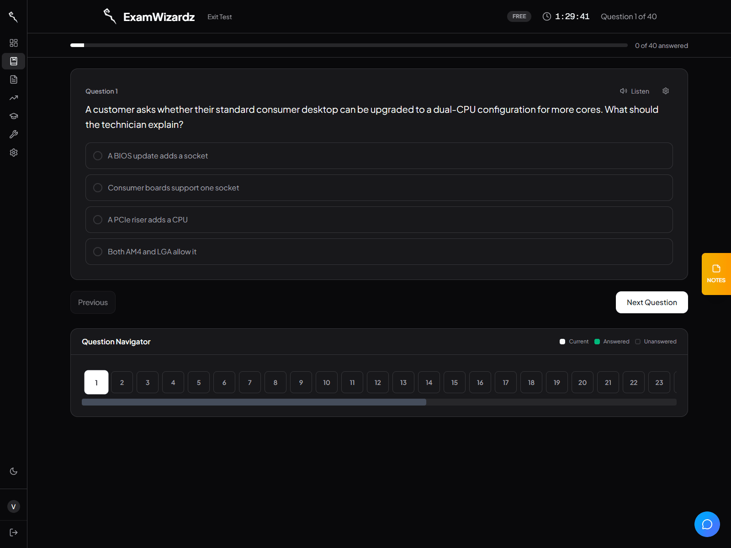Open the practice tests bookmark icon in sidebar

pyautogui.click(x=14, y=61)
